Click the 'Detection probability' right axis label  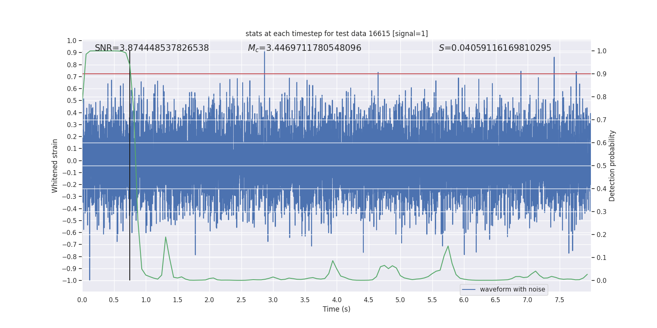[612, 166]
